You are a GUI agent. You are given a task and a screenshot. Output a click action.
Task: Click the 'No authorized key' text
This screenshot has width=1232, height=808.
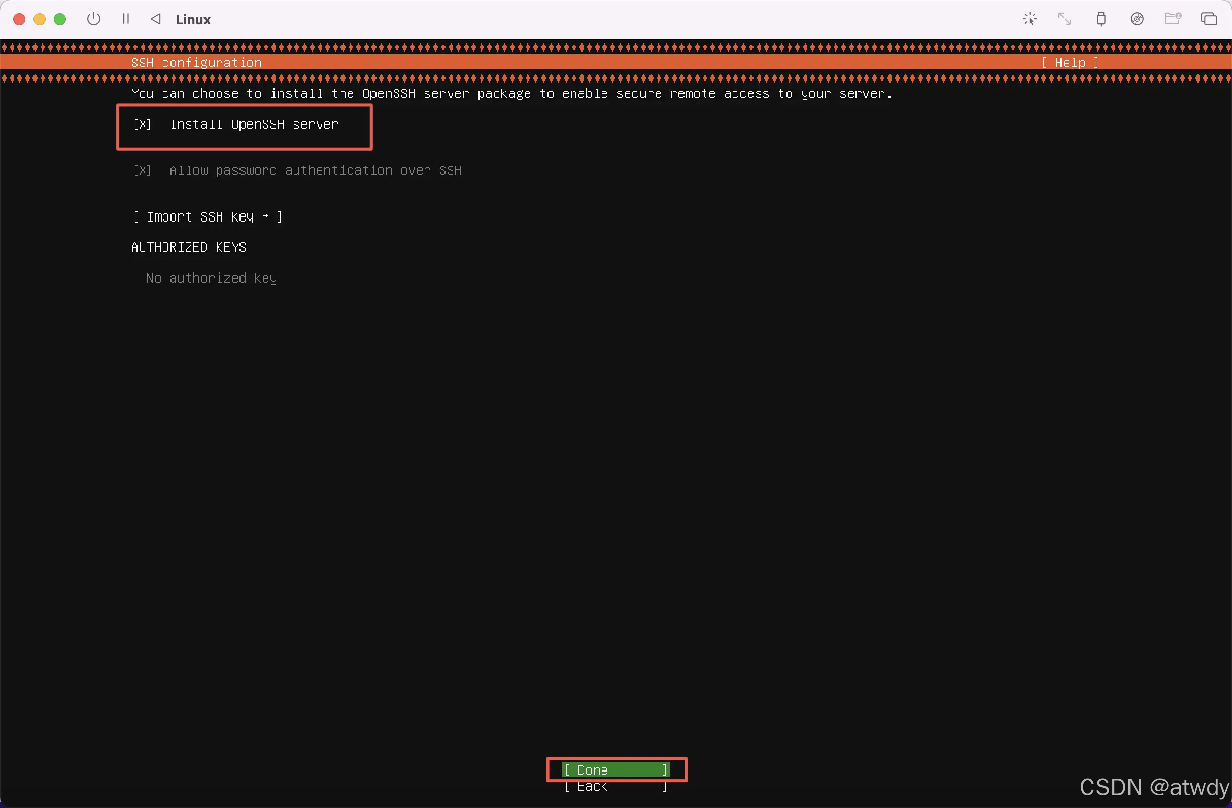(x=211, y=278)
